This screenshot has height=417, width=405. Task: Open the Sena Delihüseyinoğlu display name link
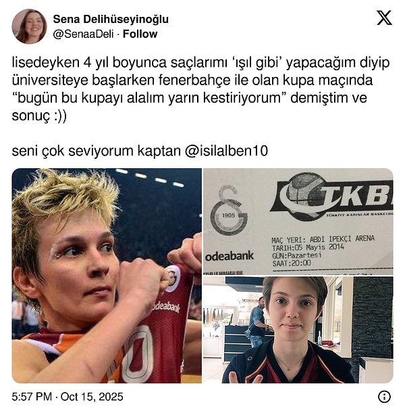[x=111, y=19]
